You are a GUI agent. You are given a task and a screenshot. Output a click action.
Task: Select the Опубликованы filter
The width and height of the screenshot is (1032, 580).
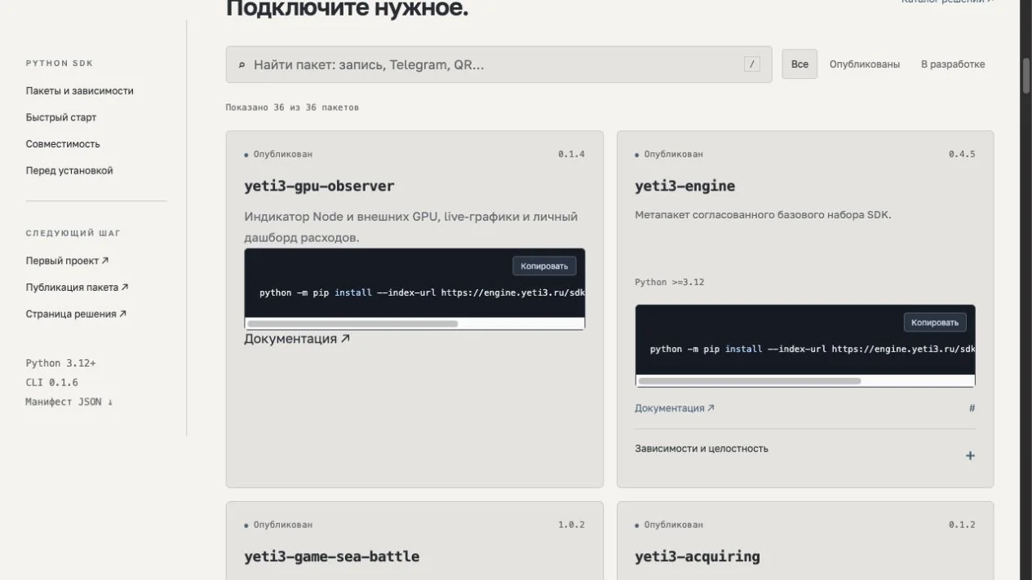[865, 64]
